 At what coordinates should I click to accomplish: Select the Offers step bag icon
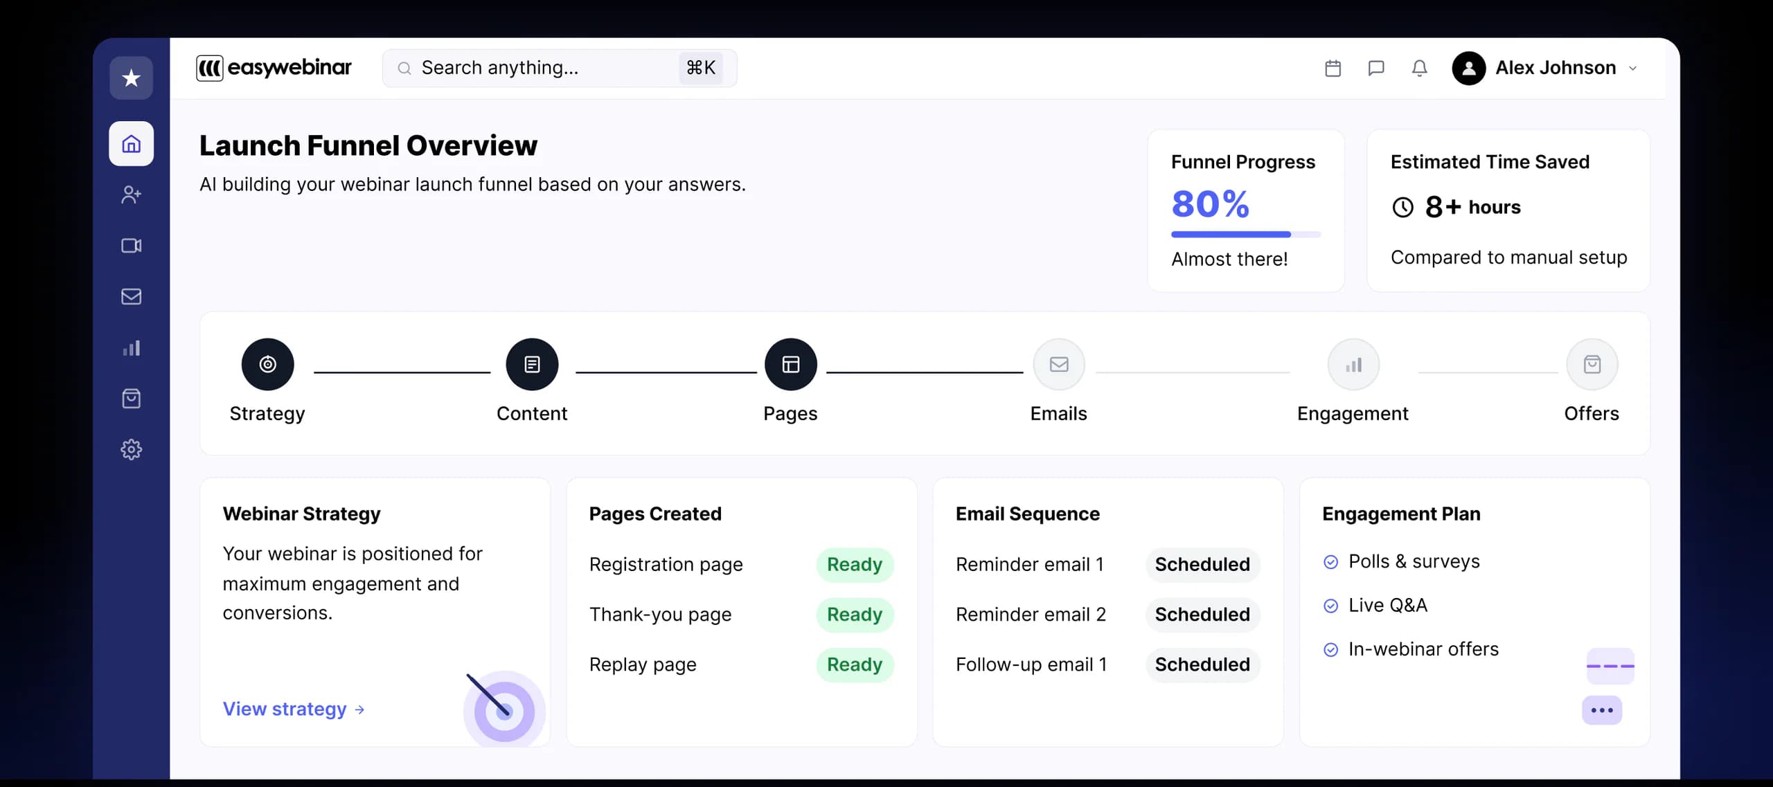point(1592,364)
